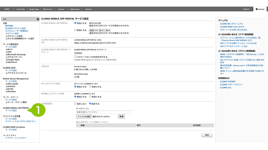This screenshot has width=268, height=150.
Task: Expand the Microsoft Exchange item
Action: 7,55
